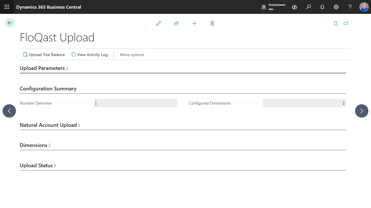Viewport: 371px width, 208px height.
Task: Open the user profile avatar
Action: (364, 7)
